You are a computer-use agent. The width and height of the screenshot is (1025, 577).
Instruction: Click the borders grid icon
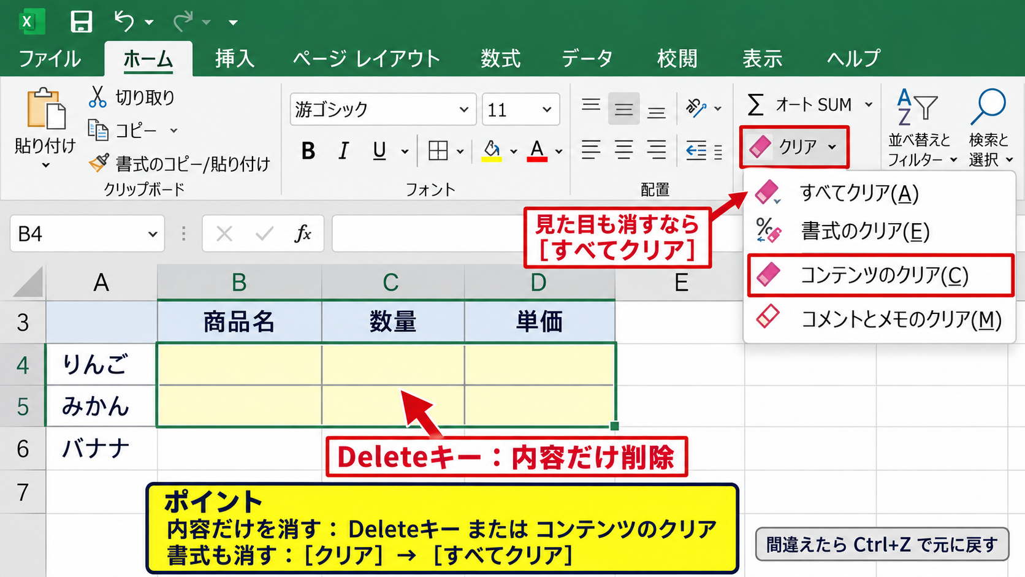tap(438, 150)
